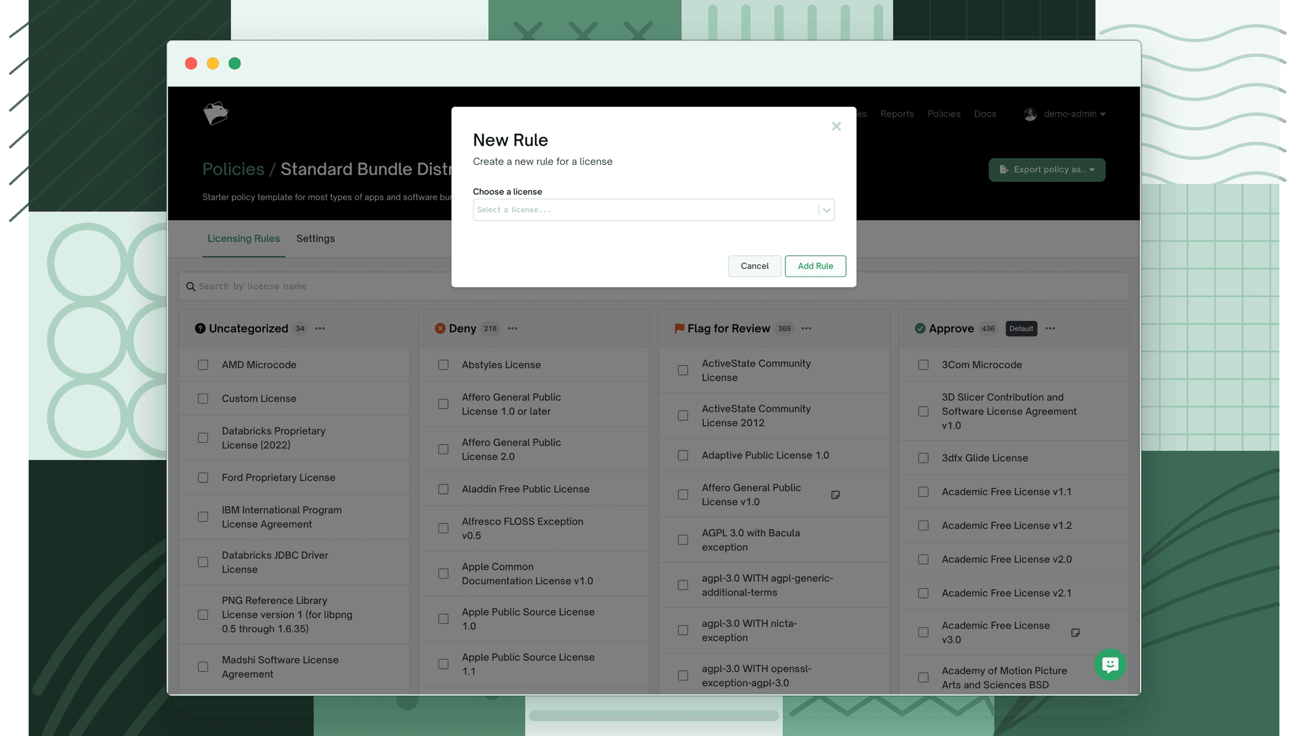Click the Deny red X icon

coord(439,328)
